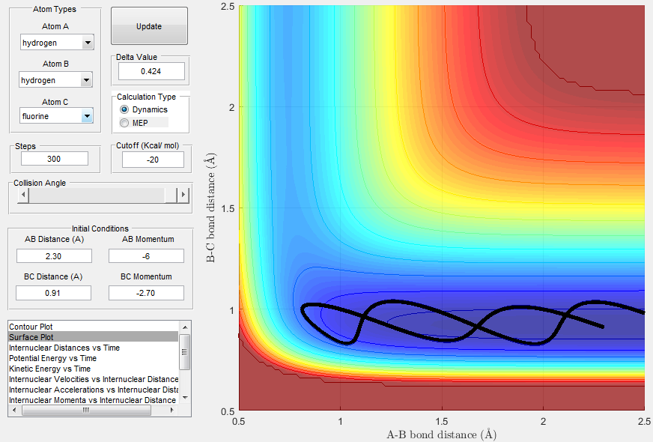Click the AB Momentum input field

146,256
